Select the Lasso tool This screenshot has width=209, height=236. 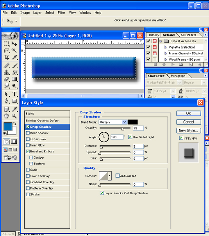(x=6, y=50)
